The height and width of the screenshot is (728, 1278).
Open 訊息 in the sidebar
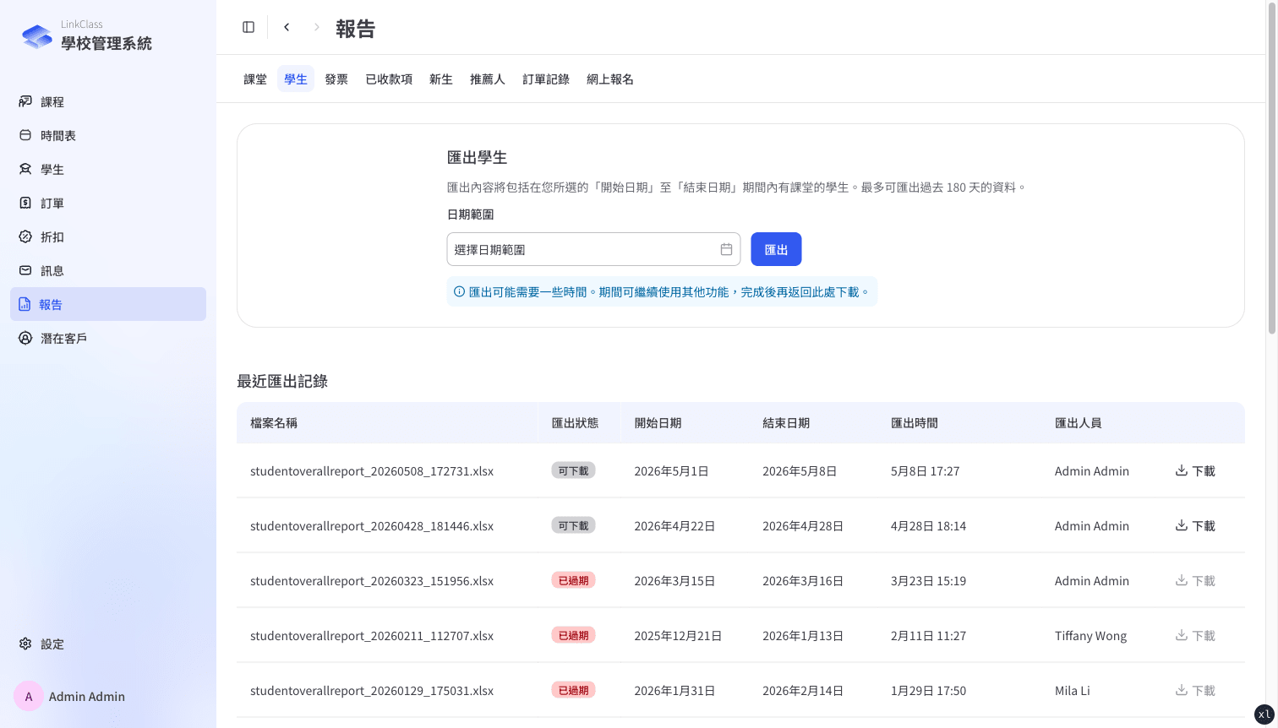(108, 270)
